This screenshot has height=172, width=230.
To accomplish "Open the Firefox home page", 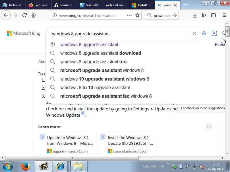I will click(34, 15).
